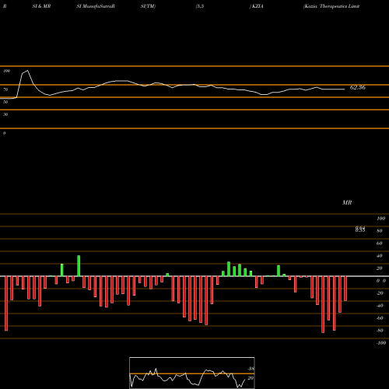This screenshot has width=389, height=389.
Task: Click the -40 label on MR right axis
Action: (x=380, y=306)
